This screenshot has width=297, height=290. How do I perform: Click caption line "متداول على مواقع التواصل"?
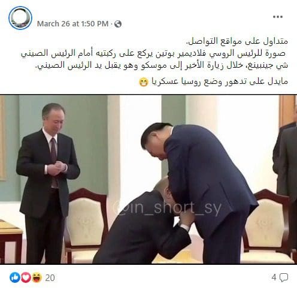237,41
